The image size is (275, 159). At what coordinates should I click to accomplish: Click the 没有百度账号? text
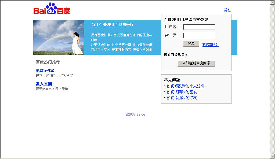pyautogui.click(x=176, y=55)
